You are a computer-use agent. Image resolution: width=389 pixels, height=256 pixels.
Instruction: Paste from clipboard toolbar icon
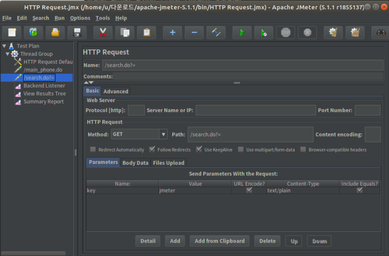click(147, 33)
